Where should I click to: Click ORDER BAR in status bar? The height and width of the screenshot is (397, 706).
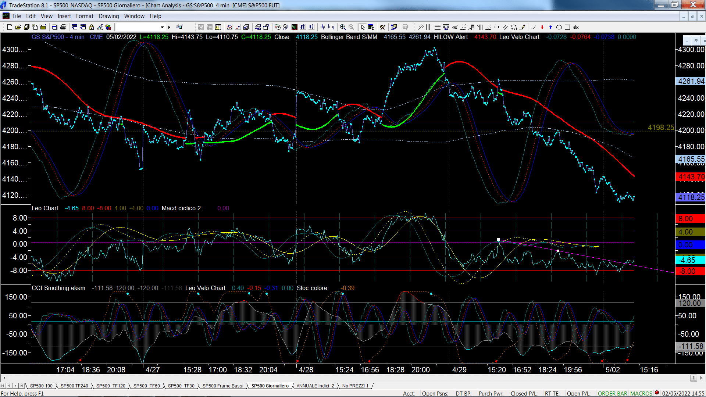pyautogui.click(x=613, y=394)
